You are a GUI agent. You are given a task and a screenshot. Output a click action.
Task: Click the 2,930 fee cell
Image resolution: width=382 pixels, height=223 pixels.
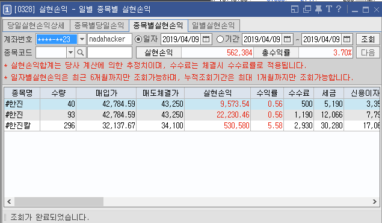[x=299, y=125]
